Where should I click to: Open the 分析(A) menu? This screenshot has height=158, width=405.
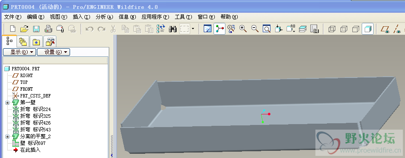coord(104,17)
